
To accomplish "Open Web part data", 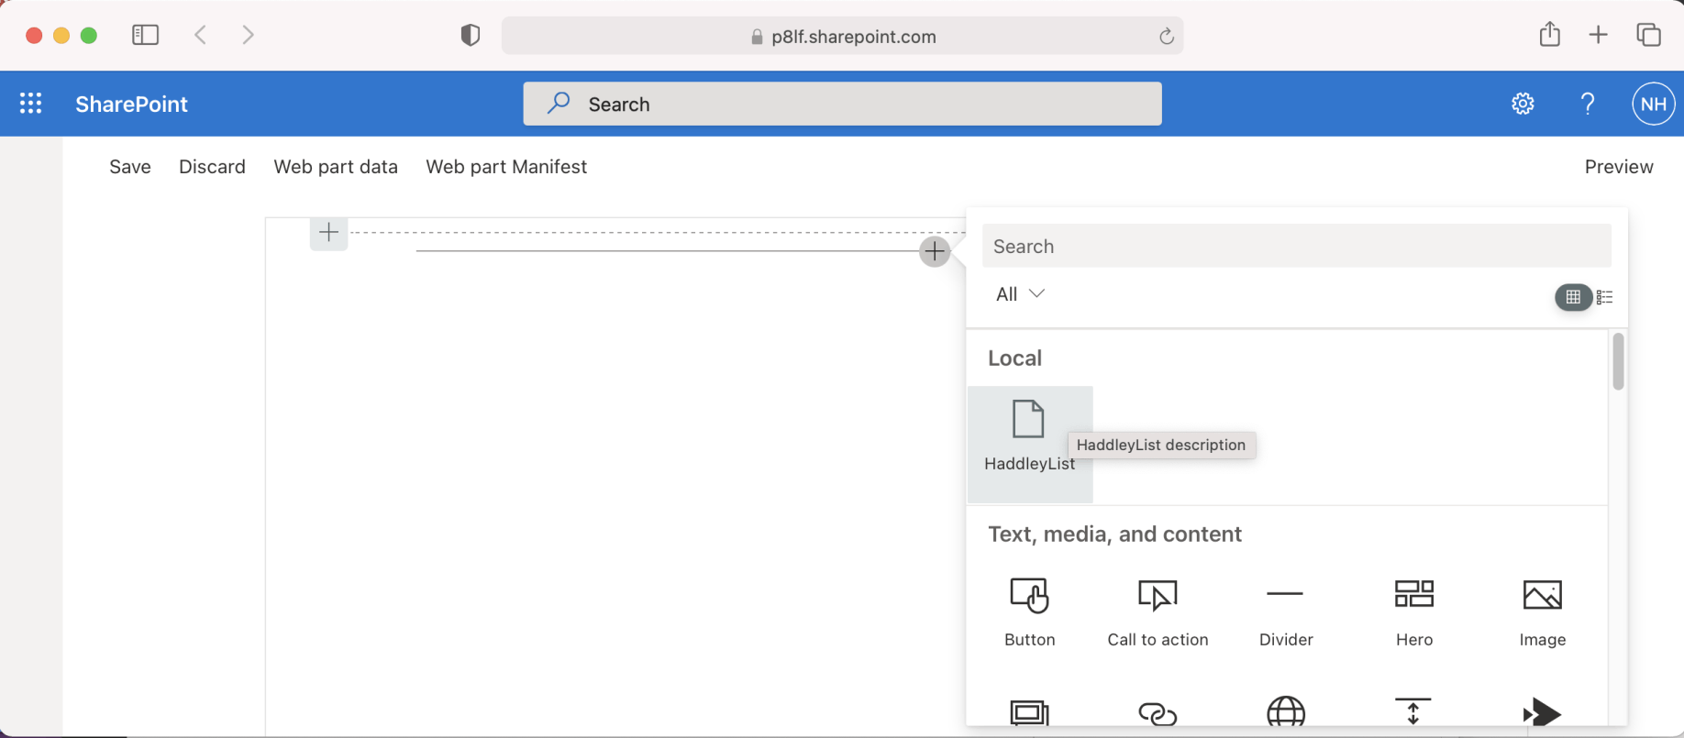I will tap(336, 167).
